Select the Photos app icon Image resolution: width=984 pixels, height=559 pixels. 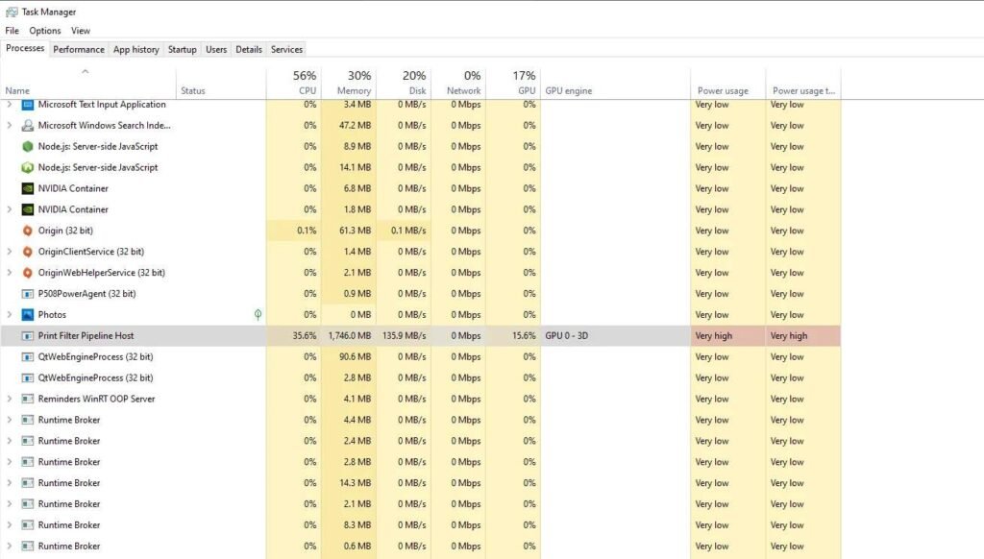29,314
